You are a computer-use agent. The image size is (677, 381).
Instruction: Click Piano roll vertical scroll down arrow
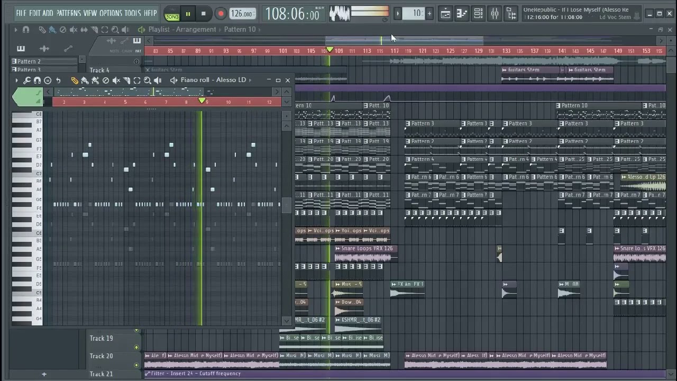coord(287,320)
